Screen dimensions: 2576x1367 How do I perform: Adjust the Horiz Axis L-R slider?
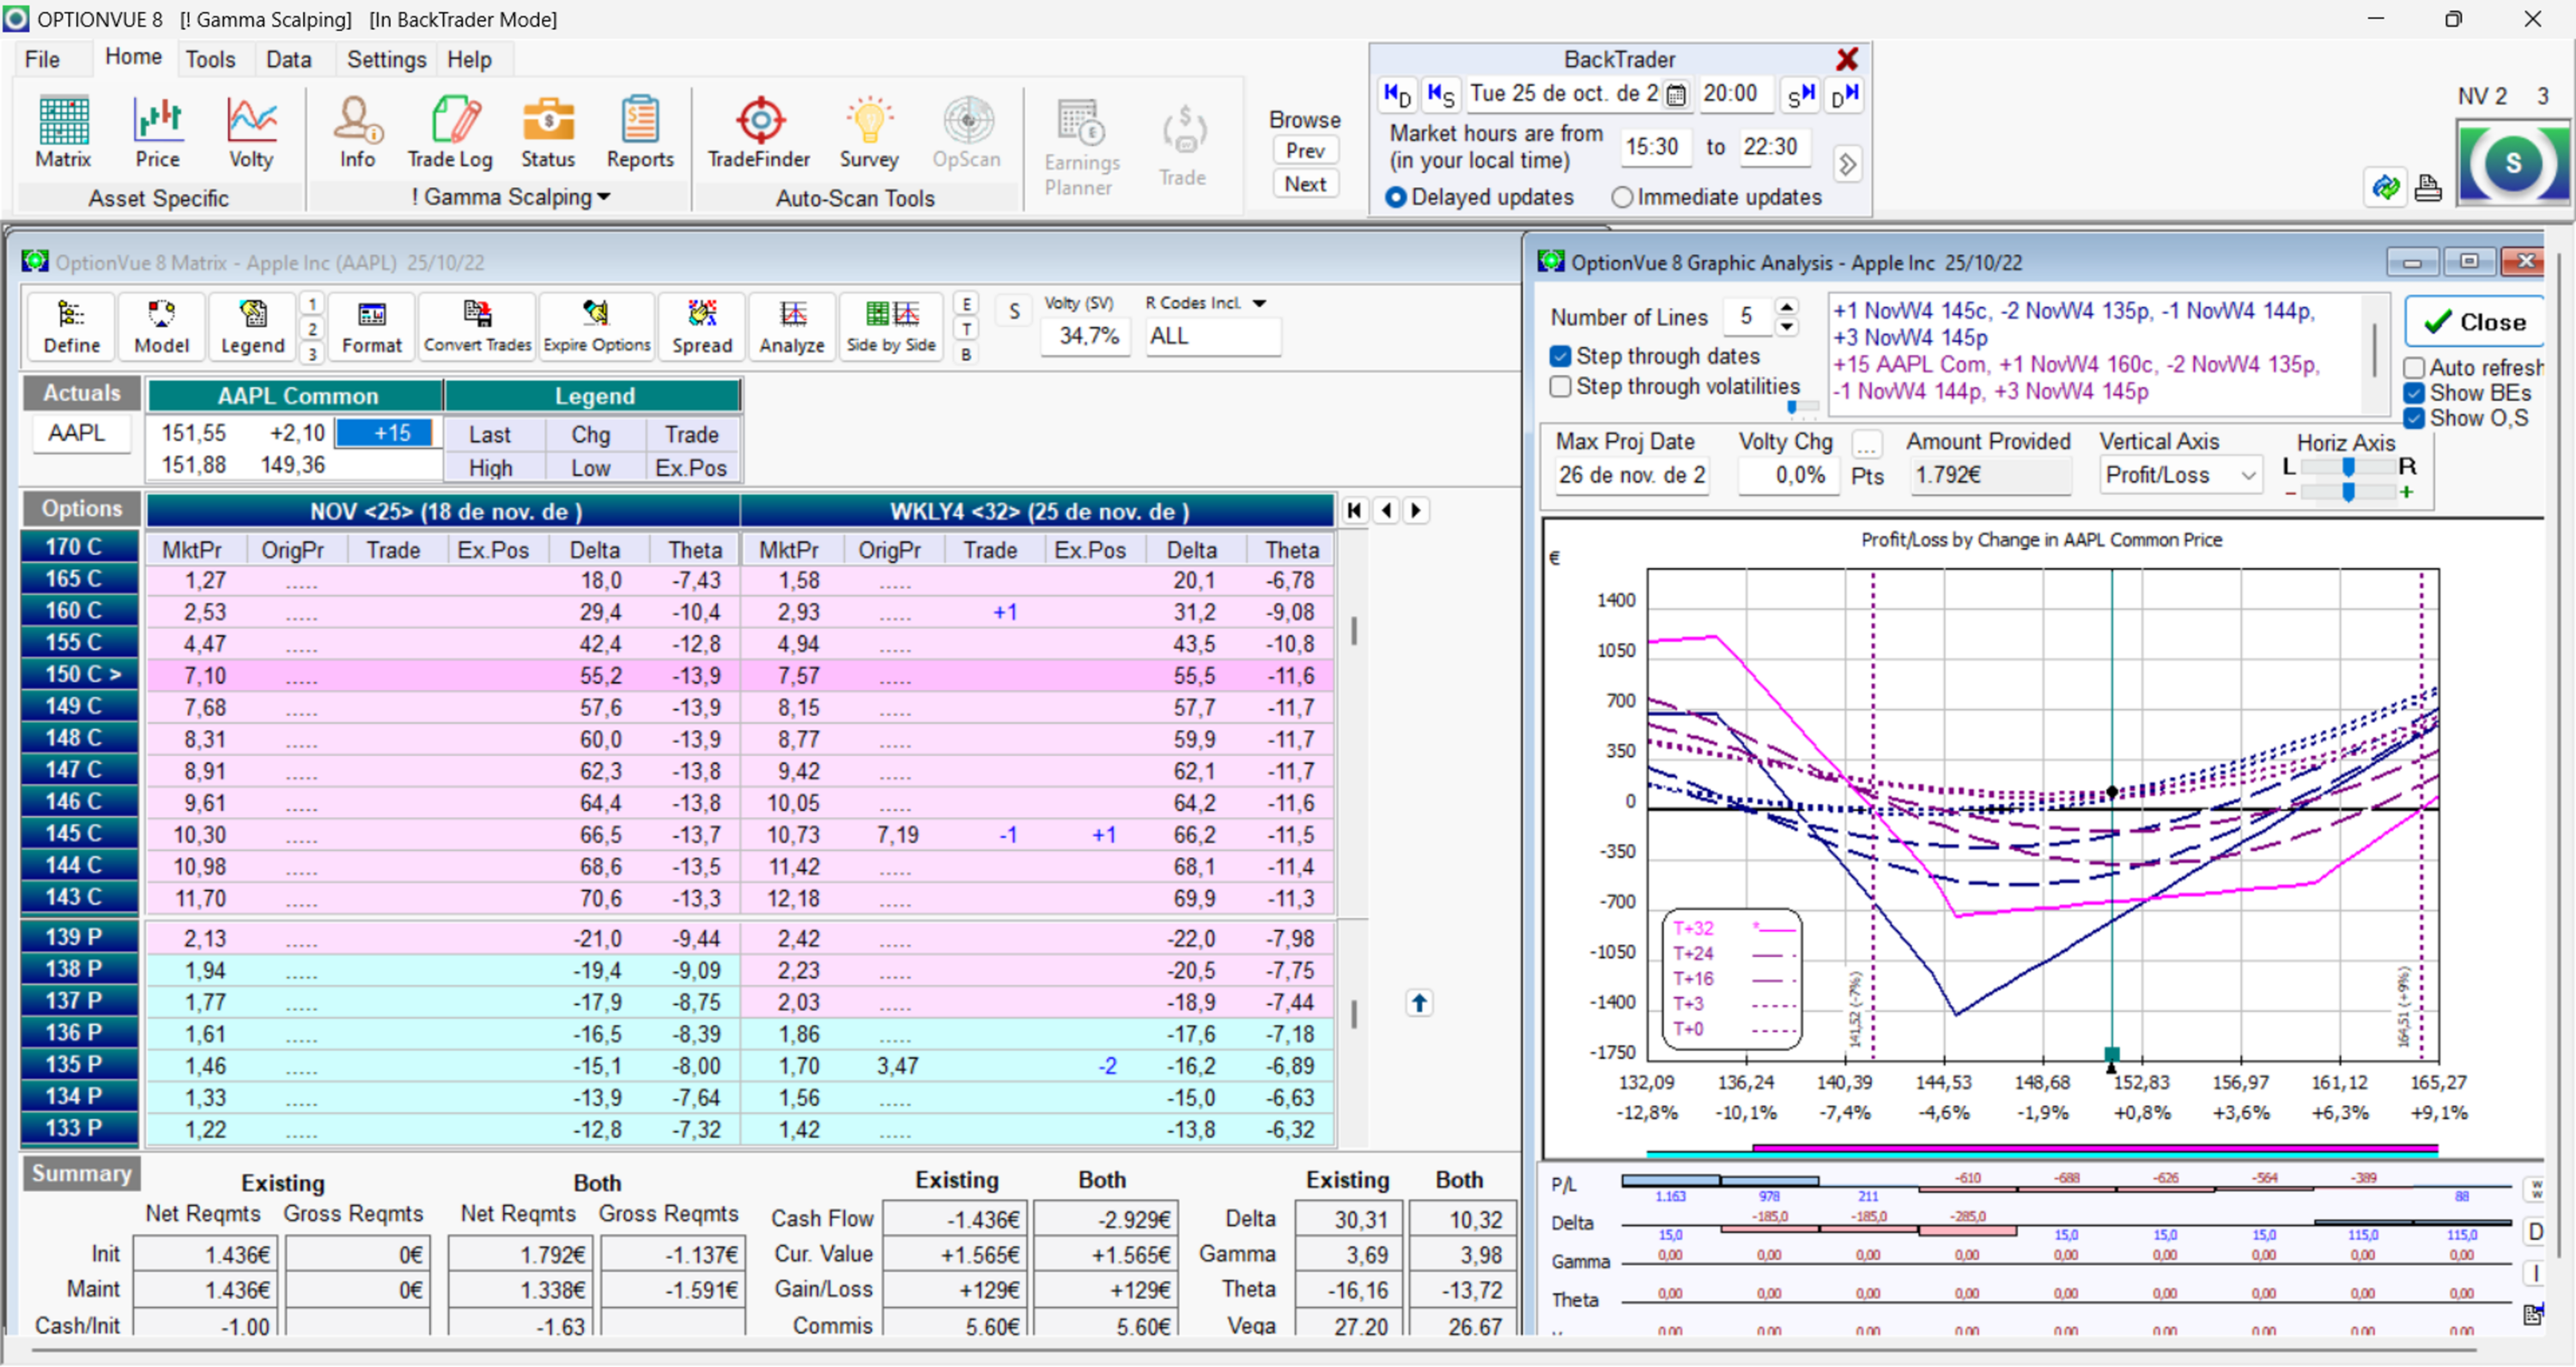coord(2348,467)
